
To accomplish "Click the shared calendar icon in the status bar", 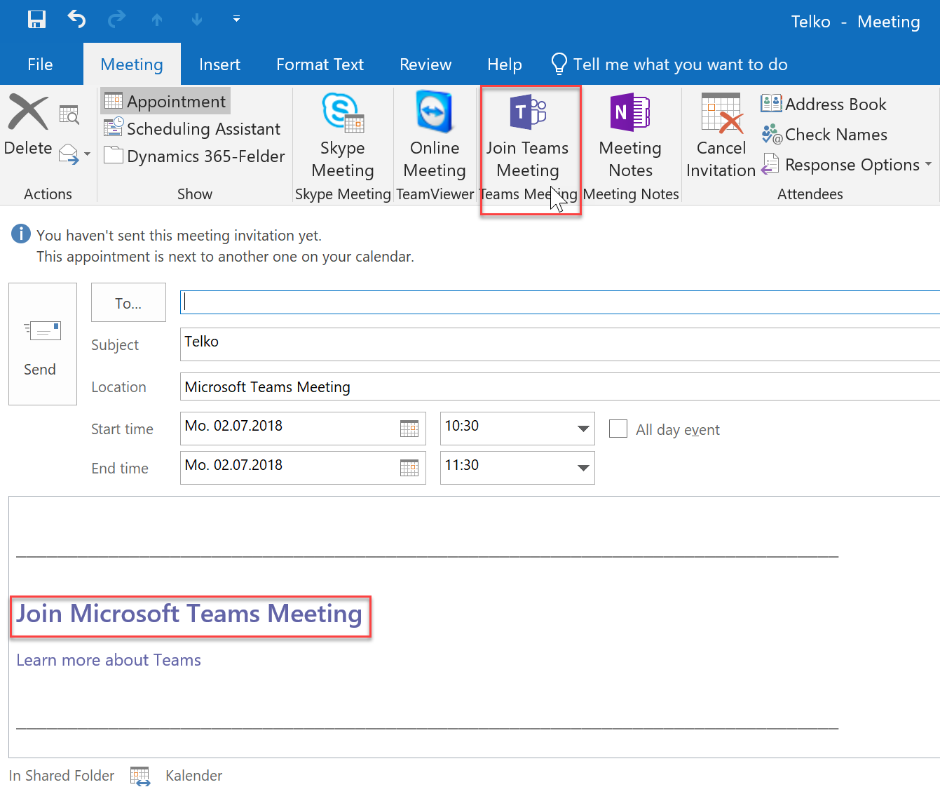I will 140,776.
